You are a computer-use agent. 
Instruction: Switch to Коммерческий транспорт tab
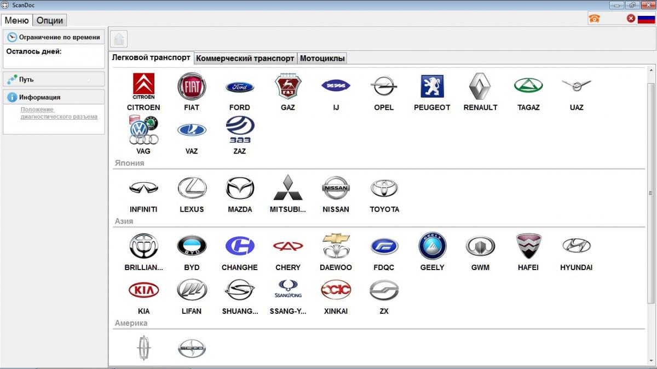coord(245,58)
